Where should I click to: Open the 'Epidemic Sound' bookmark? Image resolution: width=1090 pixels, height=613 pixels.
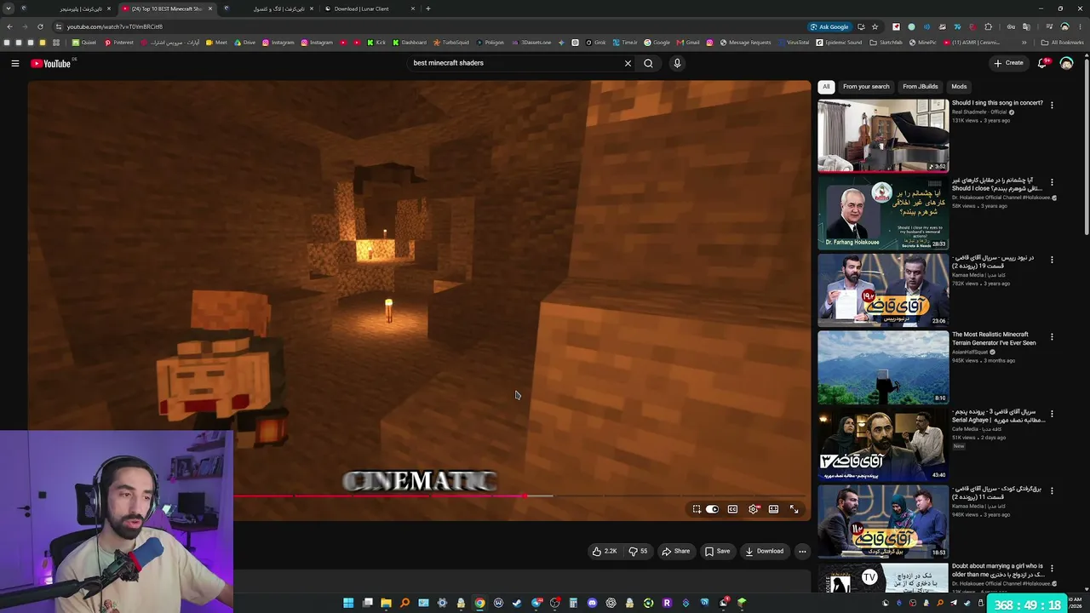(839, 43)
